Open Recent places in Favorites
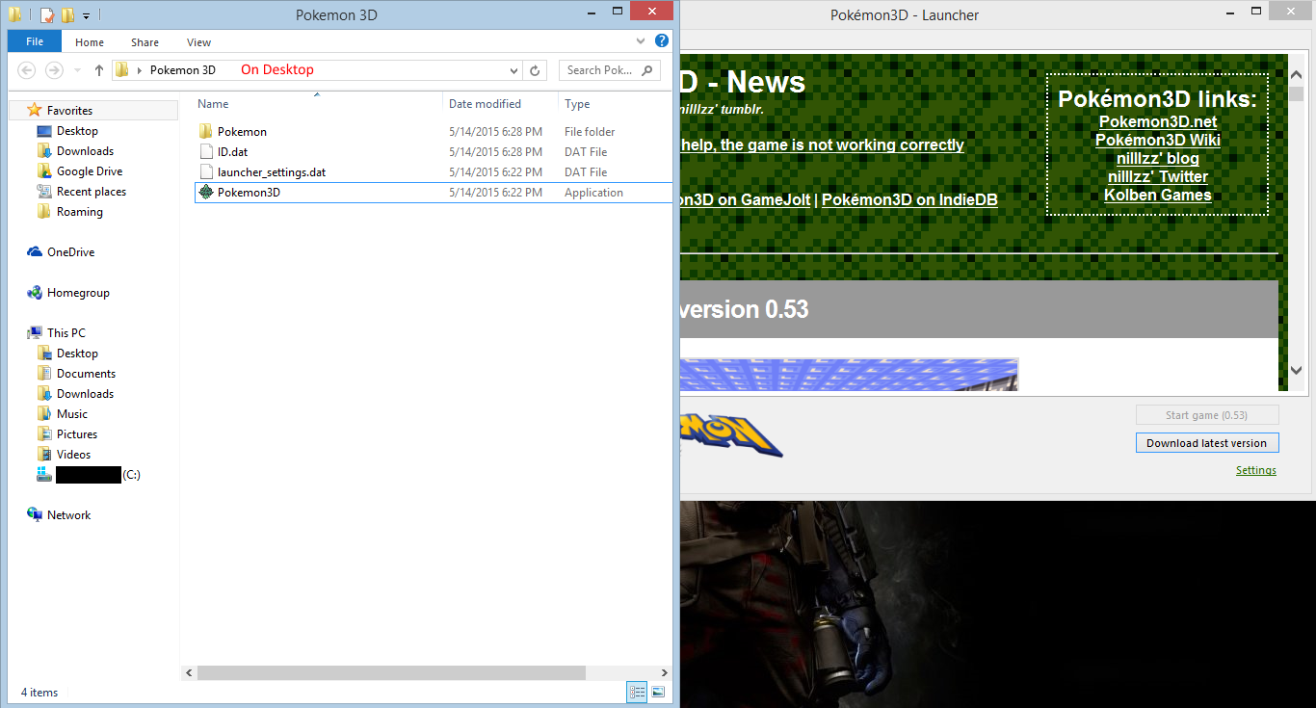Viewport: 1316px width, 708px height. 92,192
